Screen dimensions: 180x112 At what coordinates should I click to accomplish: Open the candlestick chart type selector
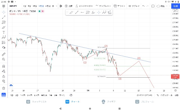[x=61, y=6]
